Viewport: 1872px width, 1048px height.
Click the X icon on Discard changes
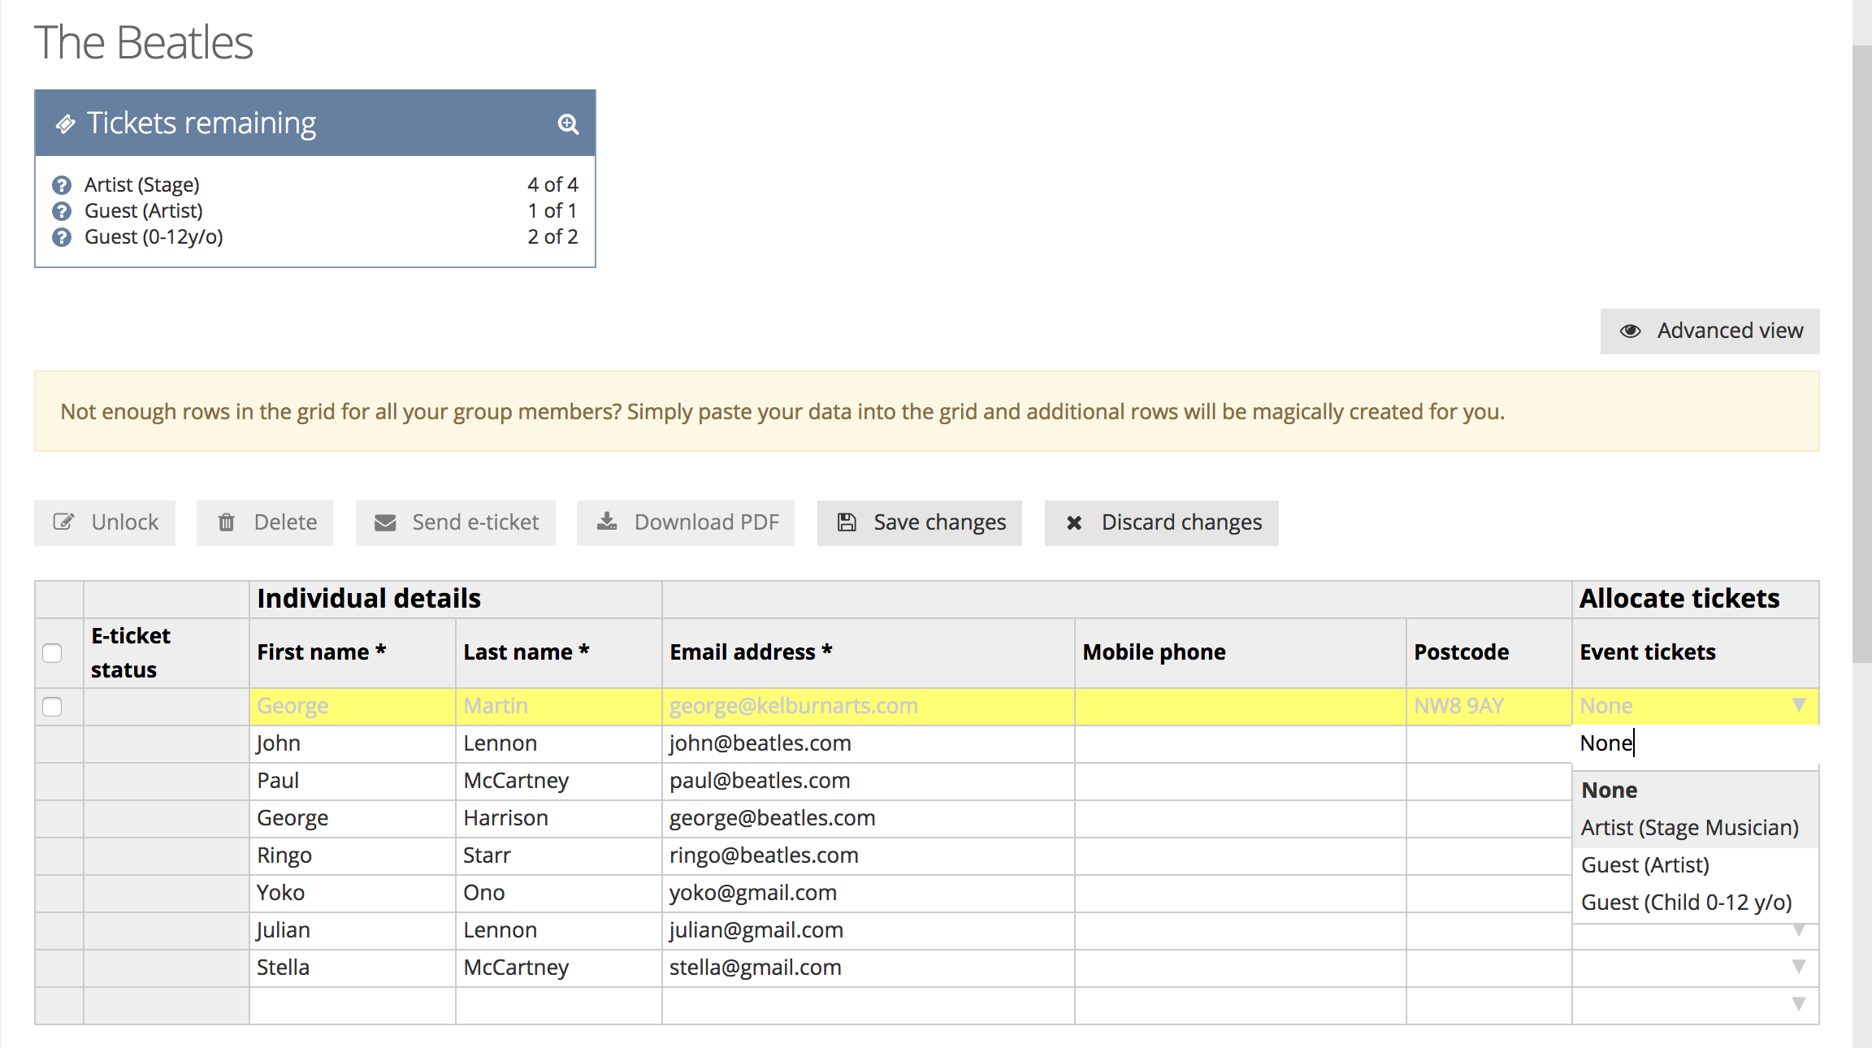point(1074,522)
